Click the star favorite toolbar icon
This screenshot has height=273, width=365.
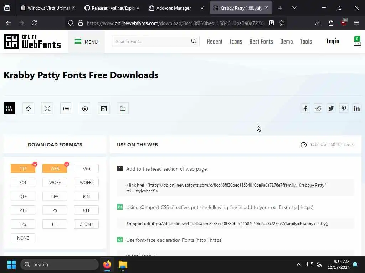[x=29, y=108]
